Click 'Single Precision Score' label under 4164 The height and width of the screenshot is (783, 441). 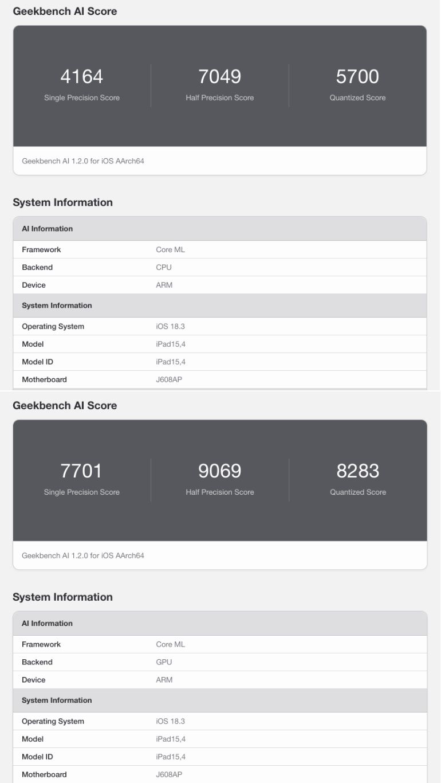[82, 97]
